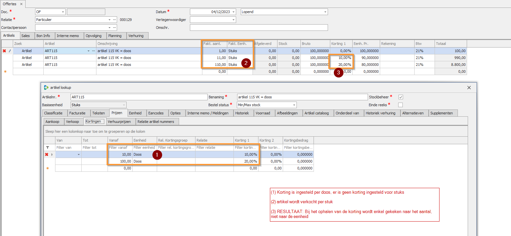This screenshot has height=236, width=511.
Task: Expand the Lopend status dropdown
Action: pyautogui.click(x=325, y=12)
